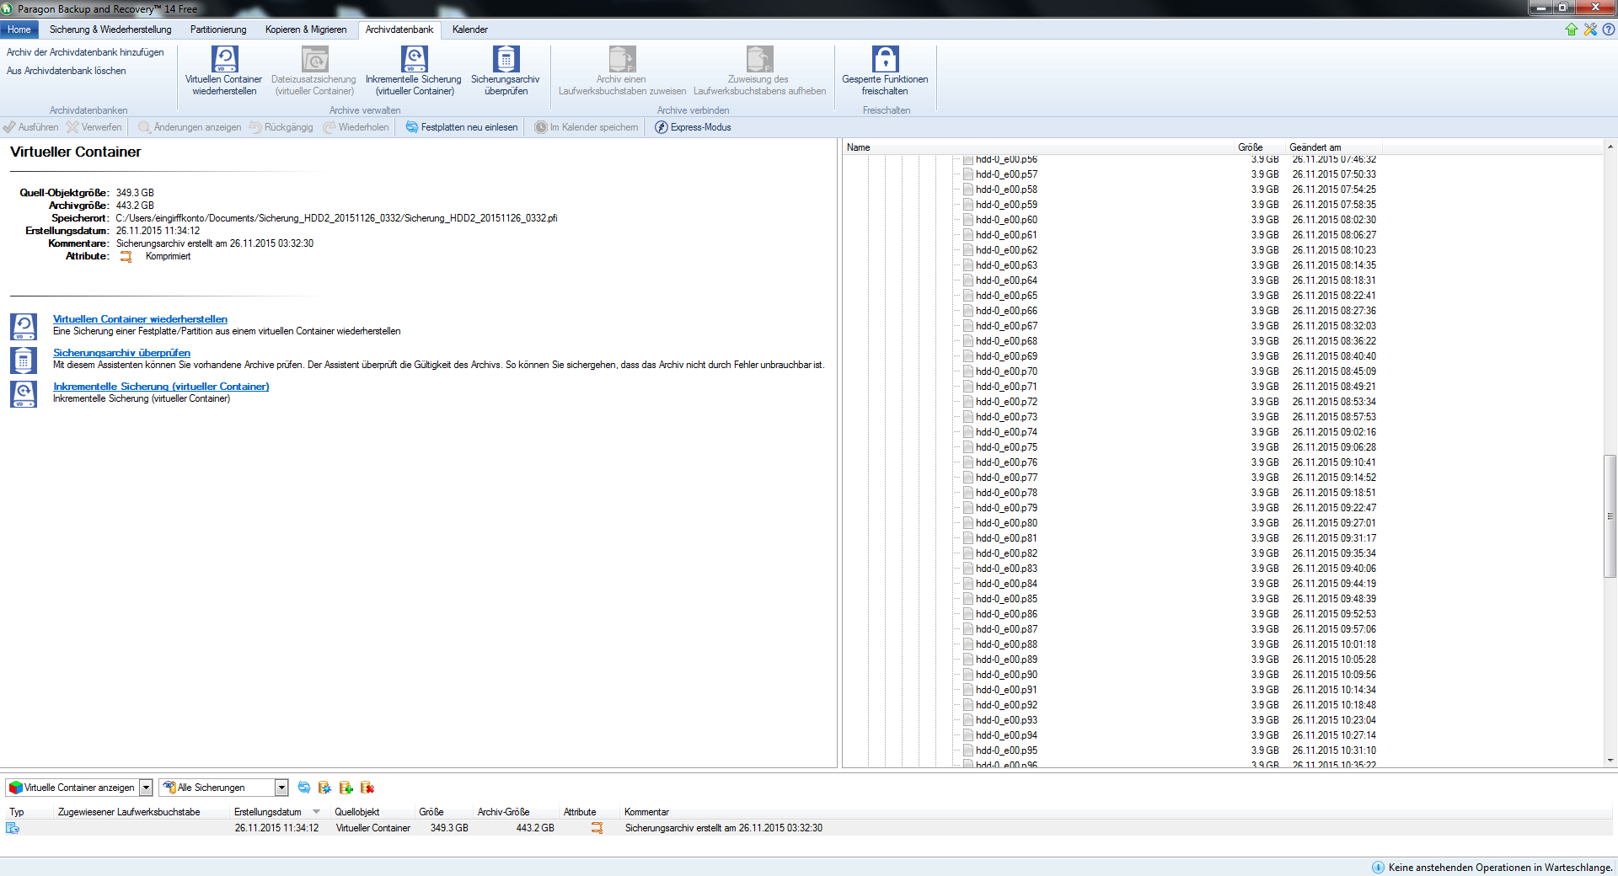Click the incremental backup icon in left panel
The width and height of the screenshot is (1618, 876).
(24, 394)
